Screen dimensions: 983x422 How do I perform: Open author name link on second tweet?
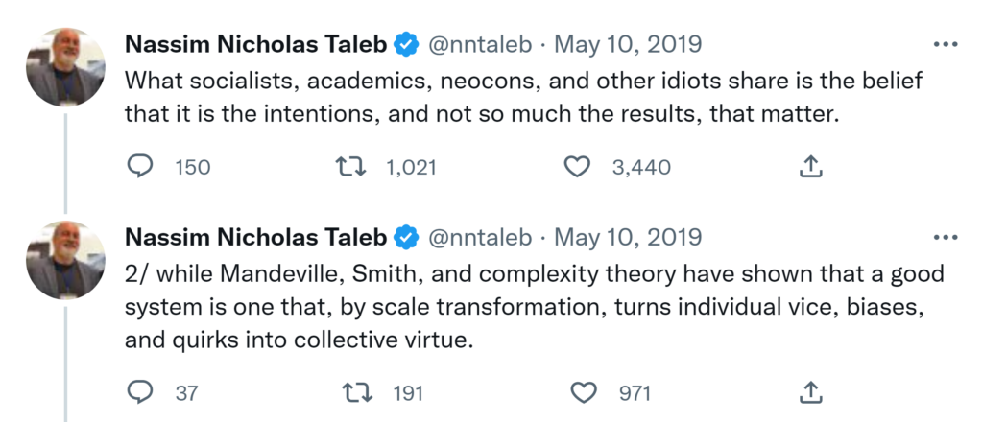click(x=255, y=236)
